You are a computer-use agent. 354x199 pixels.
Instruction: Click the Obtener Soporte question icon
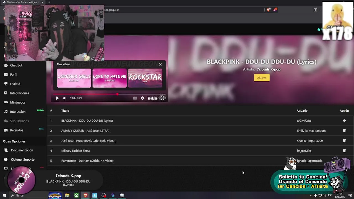(6, 159)
